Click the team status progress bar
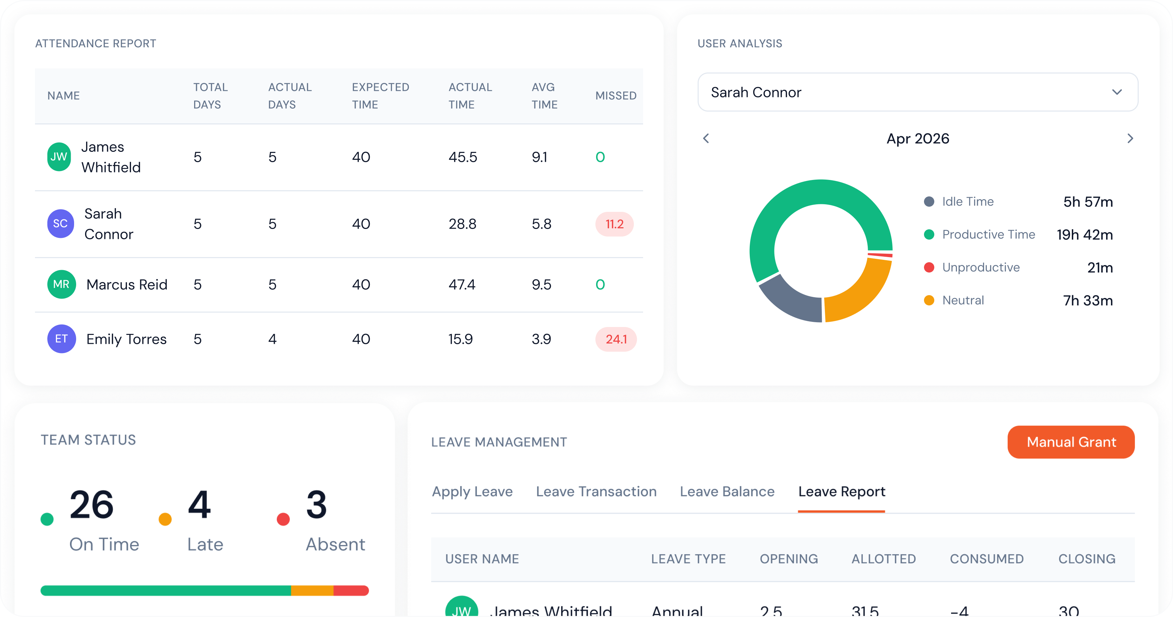 coord(204,591)
